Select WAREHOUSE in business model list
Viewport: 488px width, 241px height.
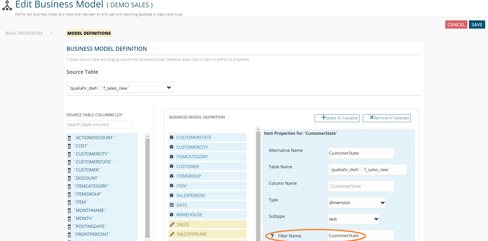(207, 215)
